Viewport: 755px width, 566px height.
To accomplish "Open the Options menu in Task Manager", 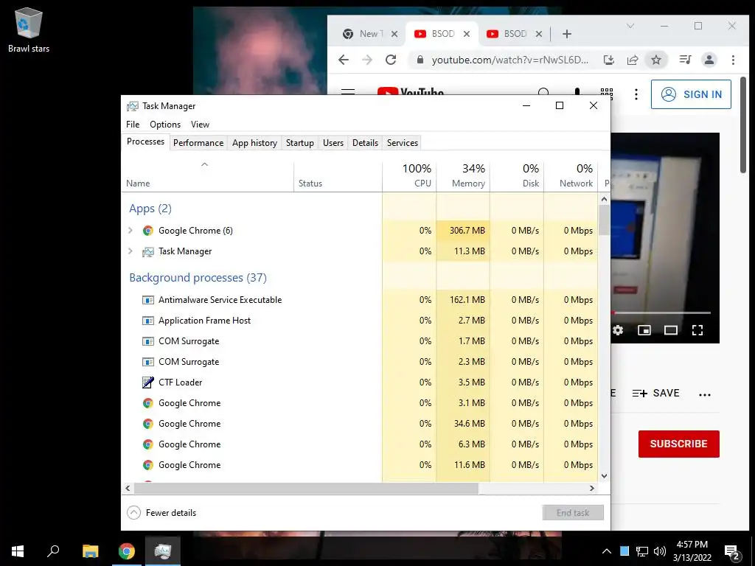I will click(165, 124).
